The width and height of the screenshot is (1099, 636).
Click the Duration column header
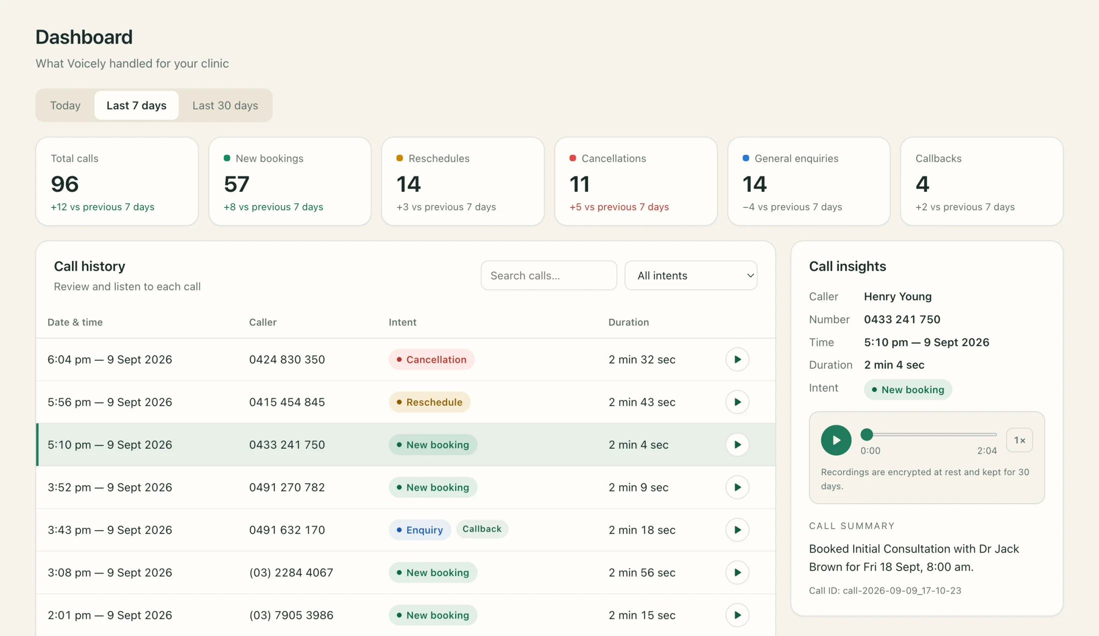[628, 322]
